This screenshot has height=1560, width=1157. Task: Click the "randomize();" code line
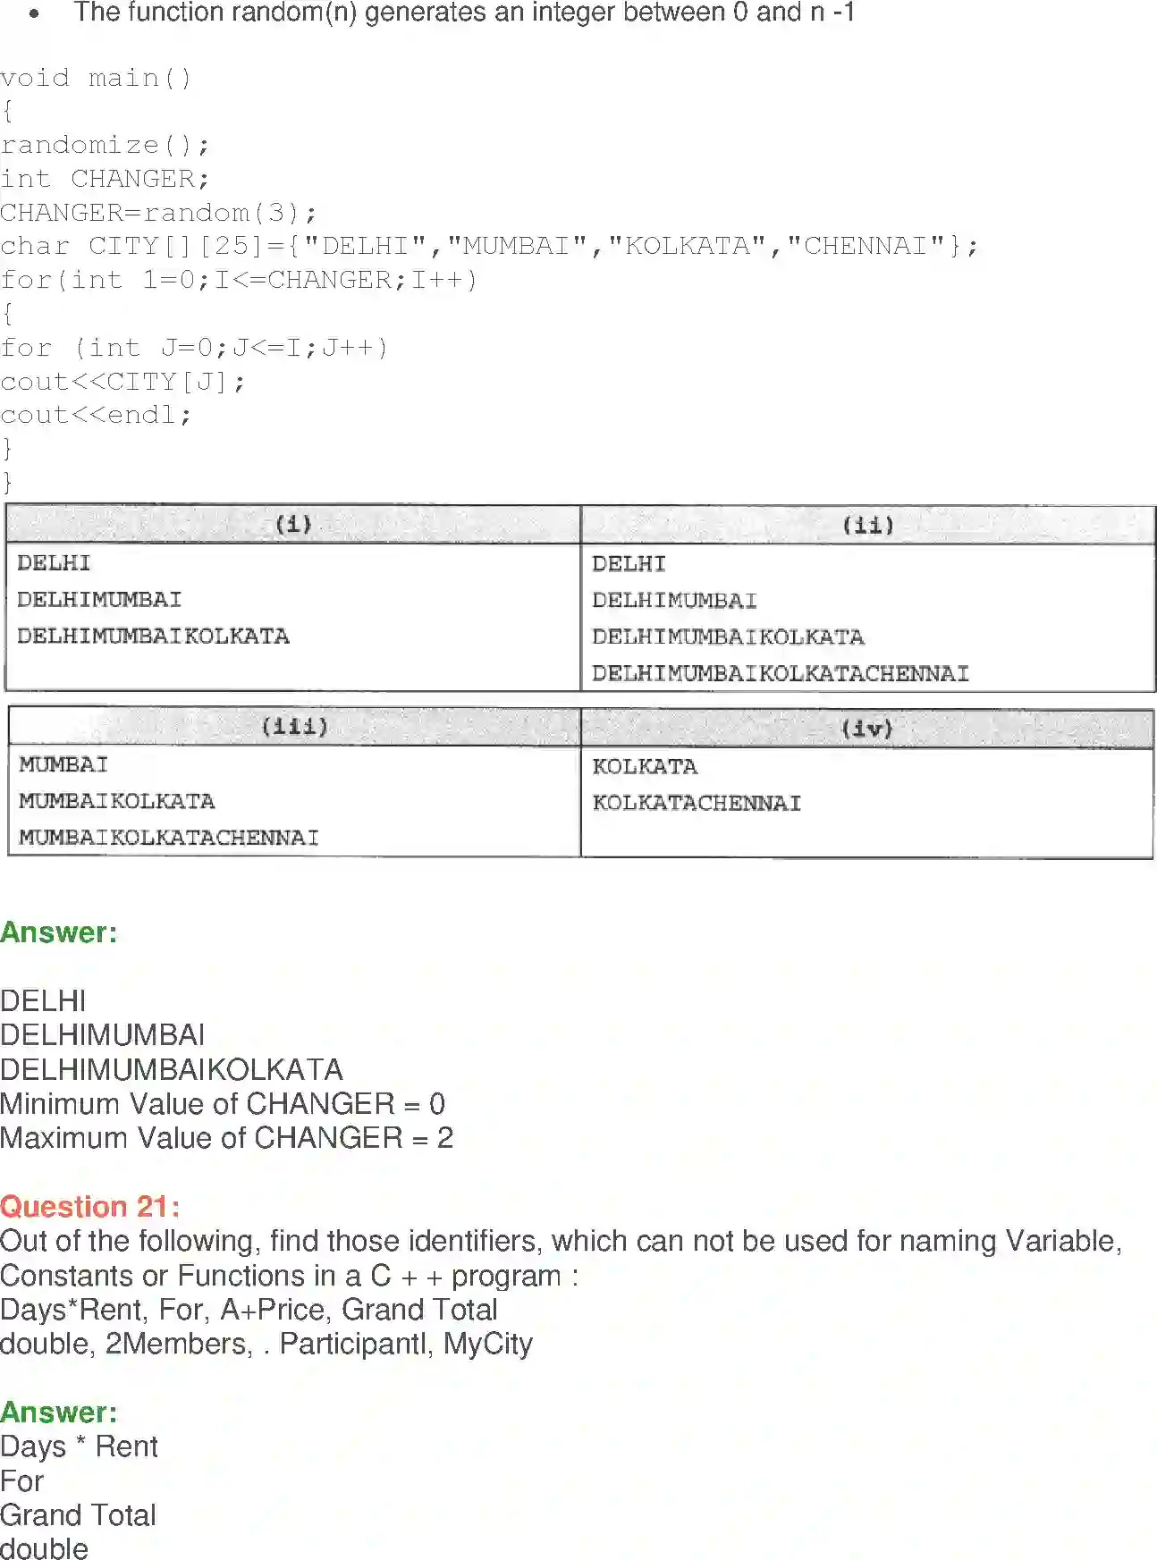pos(105,145)
